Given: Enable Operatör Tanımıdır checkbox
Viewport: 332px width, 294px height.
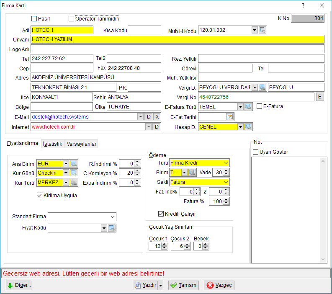Looking at the screenshot, I should pos(71,19).
